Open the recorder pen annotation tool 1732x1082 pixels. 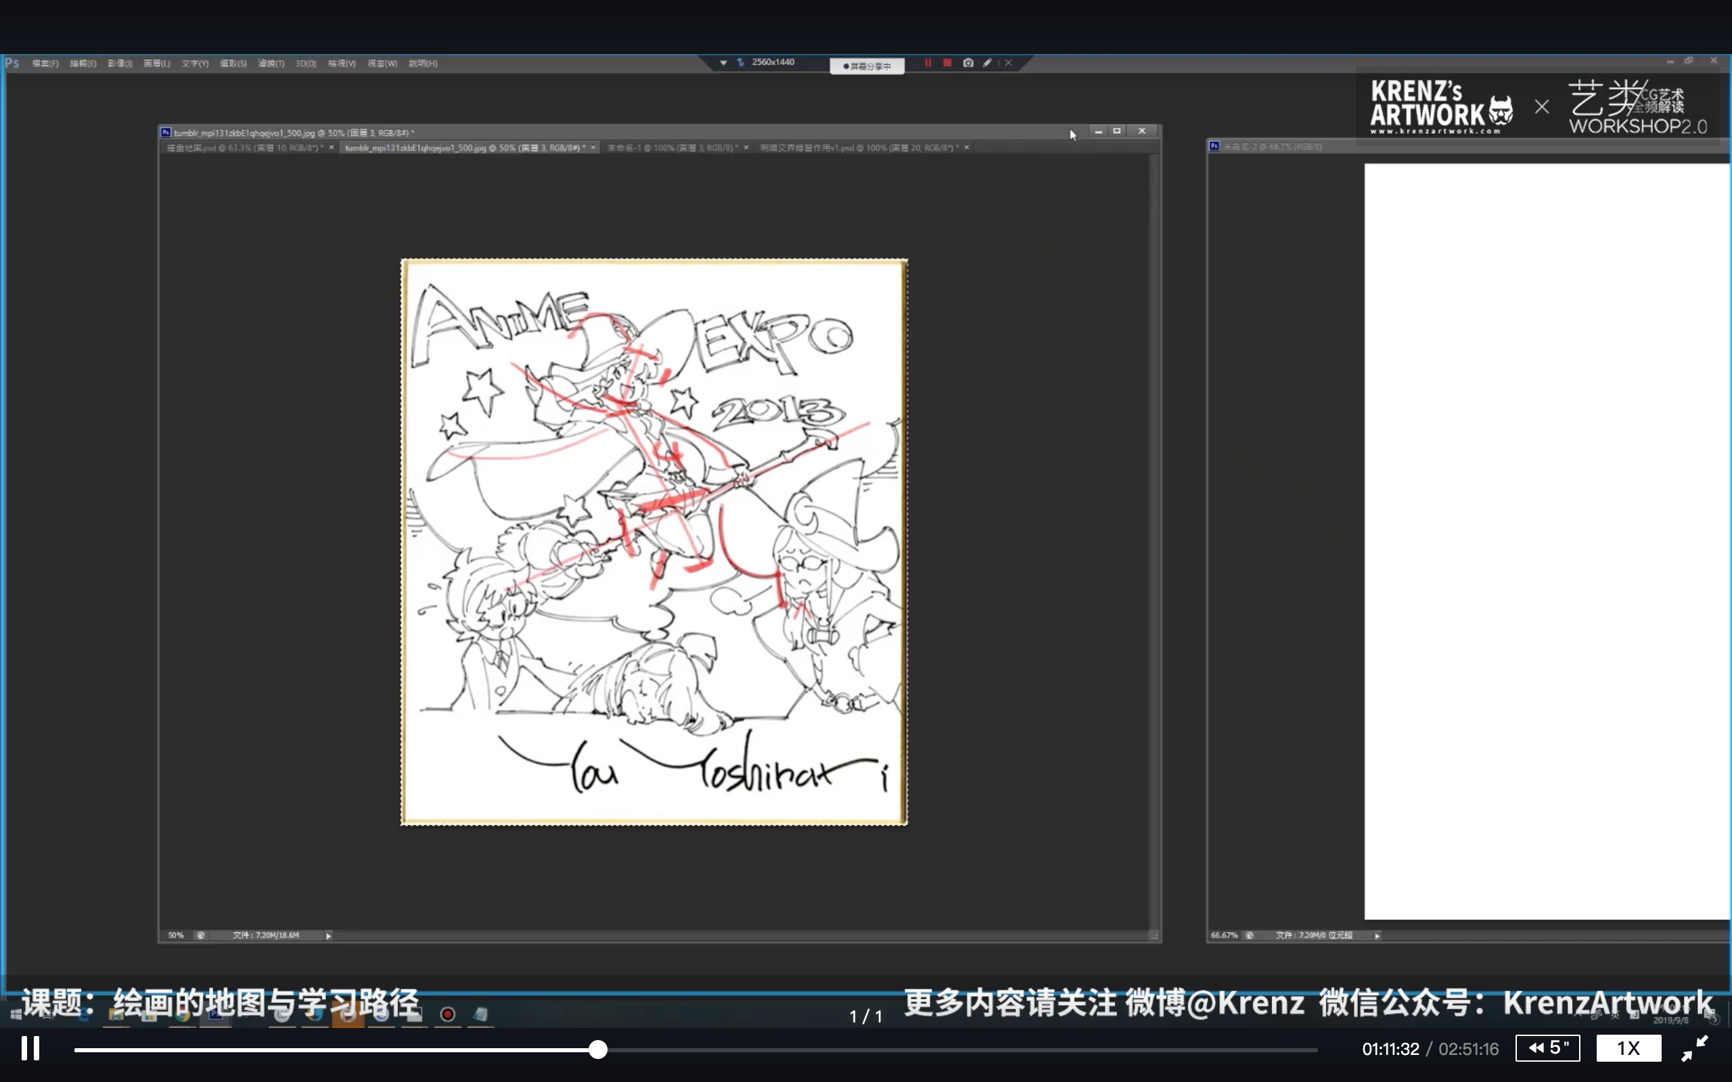pyautogui.click(x=988, y=63)
